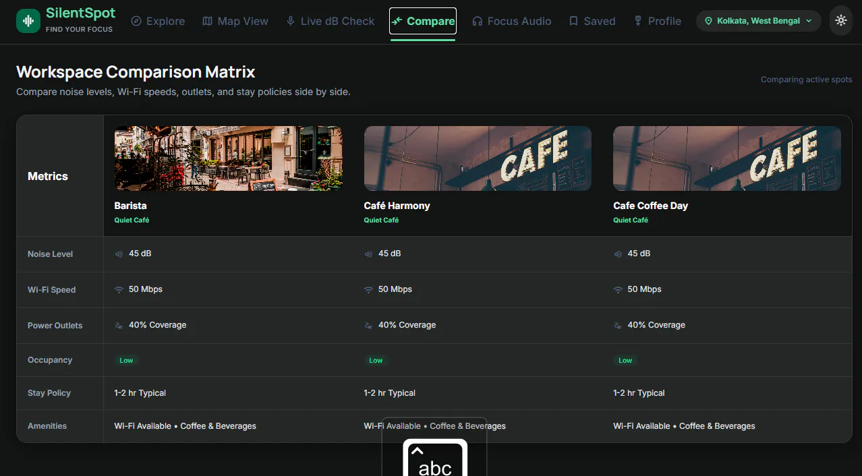Click the microphone icon beside Live dB Check

click(x=291, y=21)
